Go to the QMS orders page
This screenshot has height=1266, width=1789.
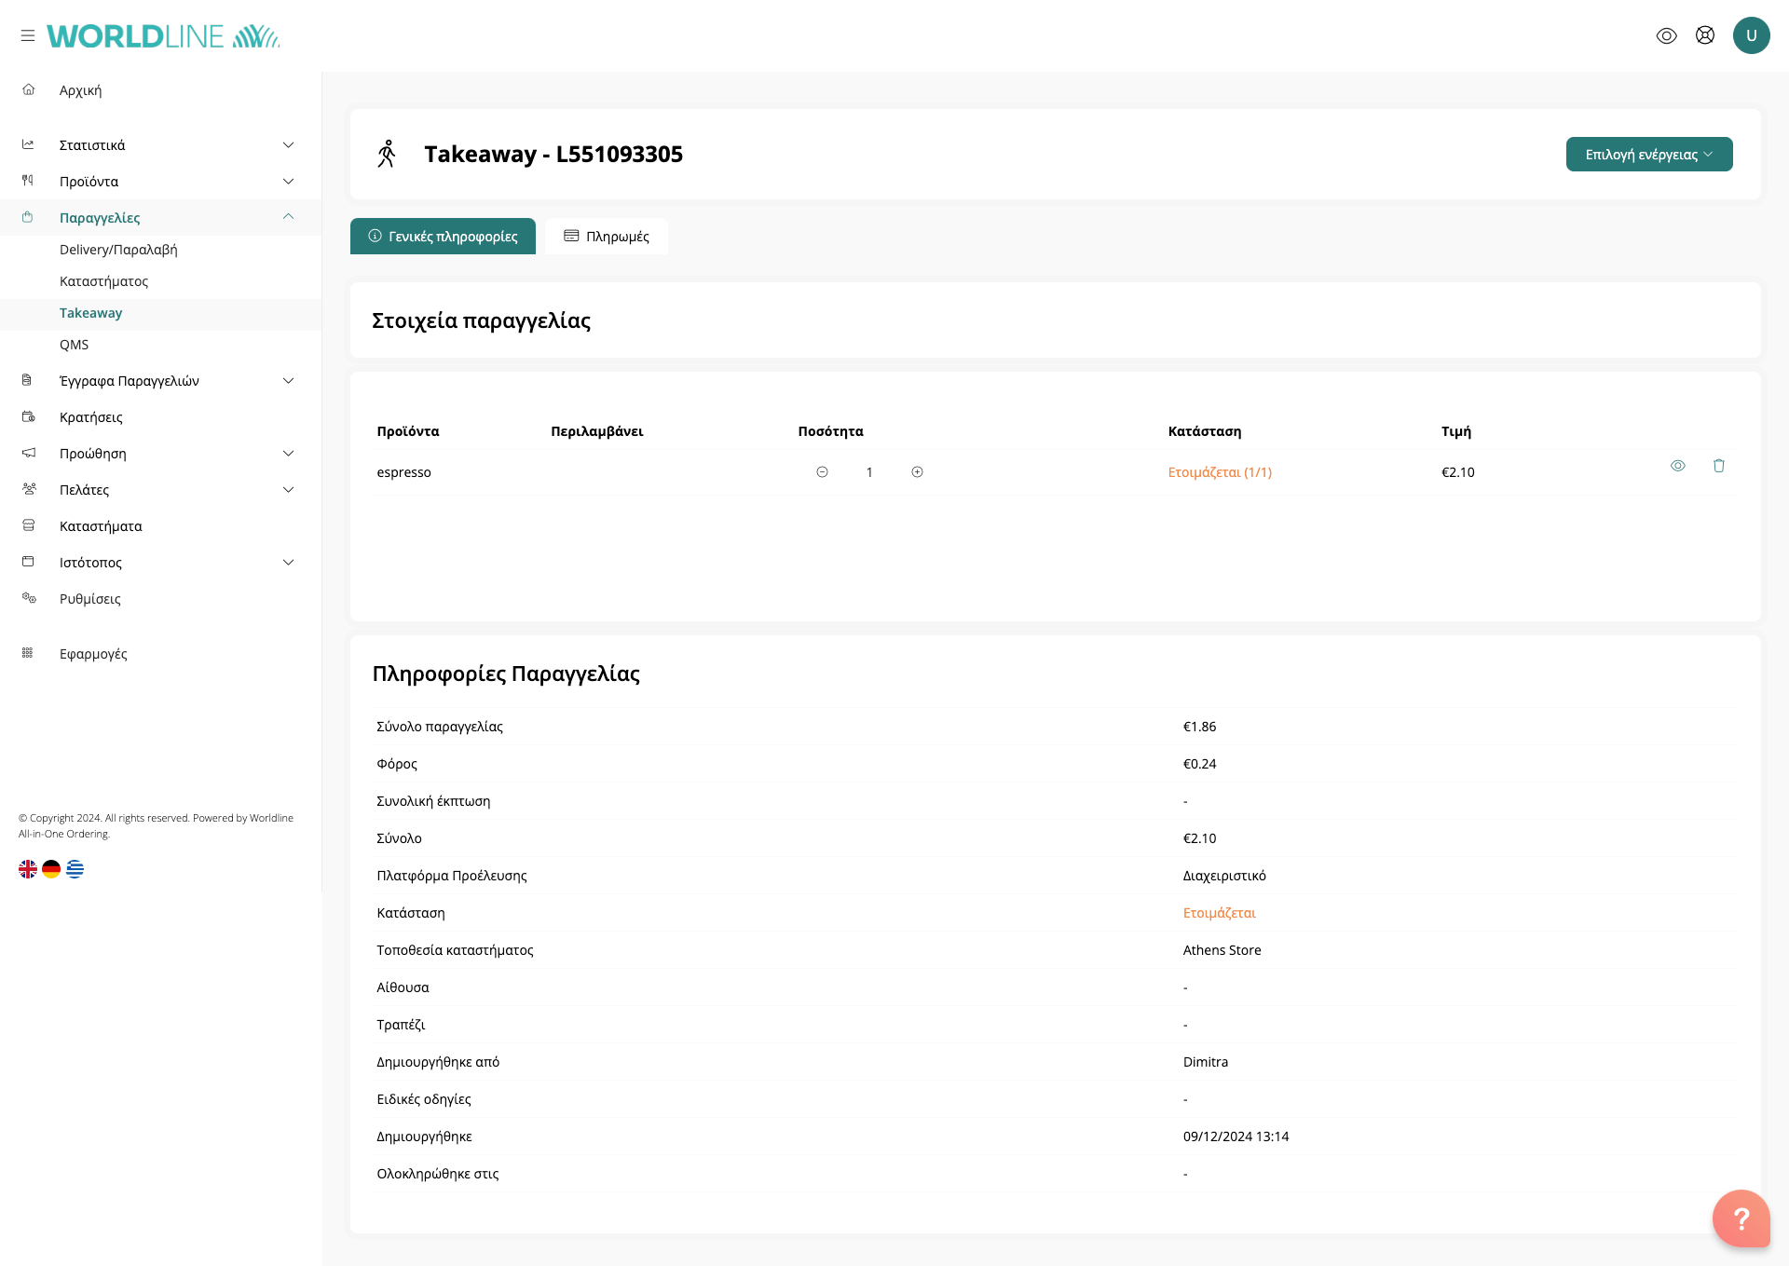coord(75,345)
